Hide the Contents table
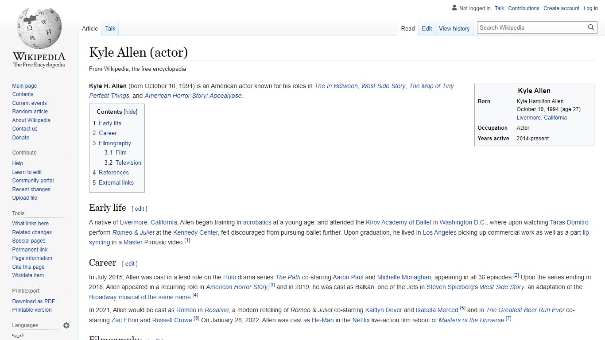This screenshot has width=605, height=340. pos(131,112)
